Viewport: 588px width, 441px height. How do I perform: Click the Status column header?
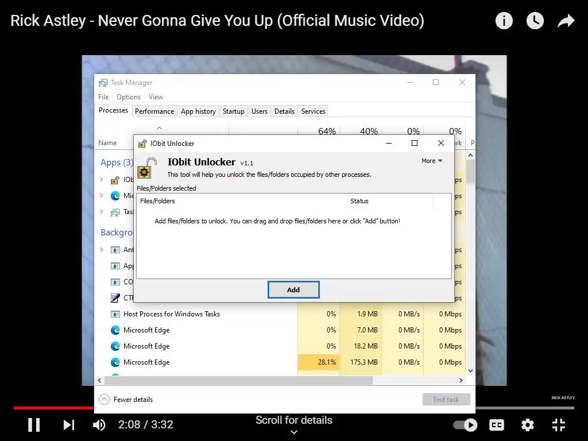[390, 201]
